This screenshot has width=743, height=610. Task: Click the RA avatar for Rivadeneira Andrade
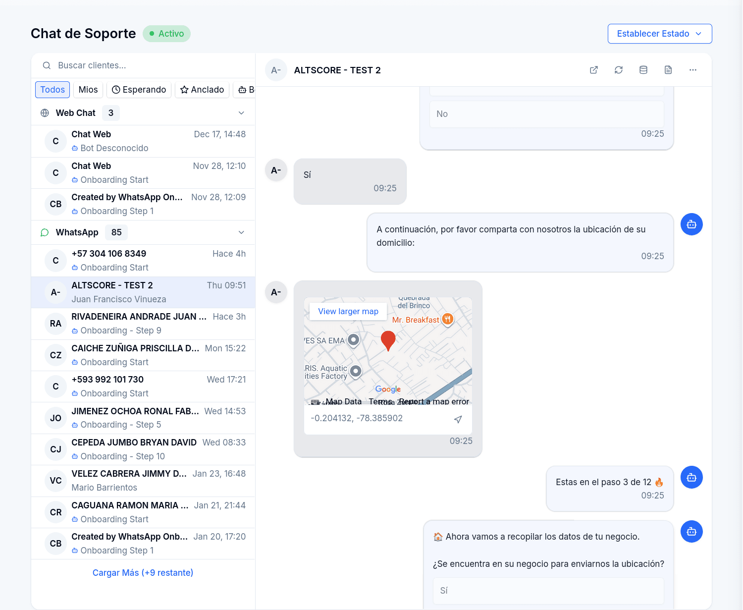55,324
